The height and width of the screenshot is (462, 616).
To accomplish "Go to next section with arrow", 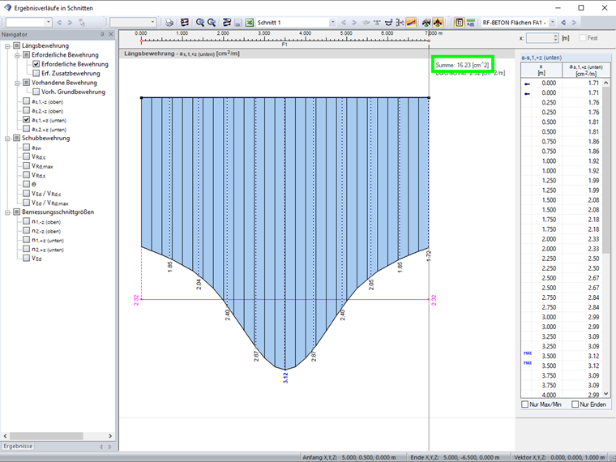I will [x=354, y=23].
